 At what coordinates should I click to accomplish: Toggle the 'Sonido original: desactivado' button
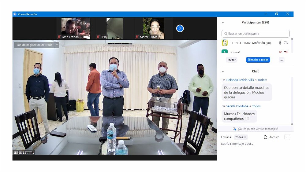[34, 45]
